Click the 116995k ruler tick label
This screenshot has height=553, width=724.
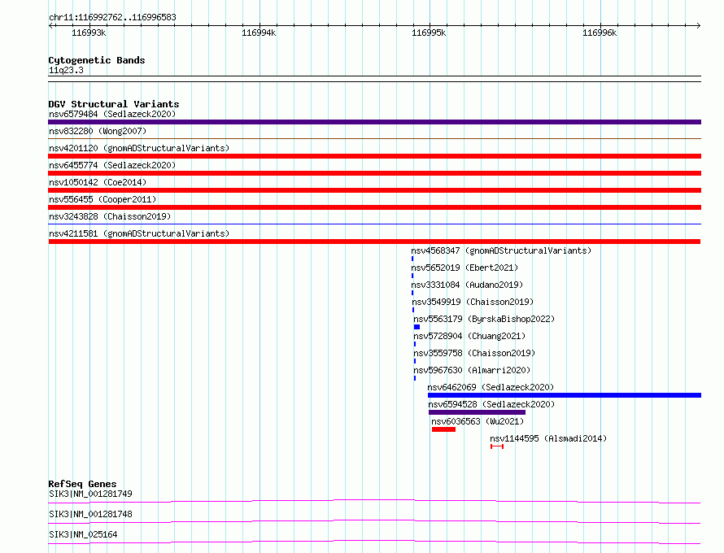pyautogui.click(x=429, y=33)
